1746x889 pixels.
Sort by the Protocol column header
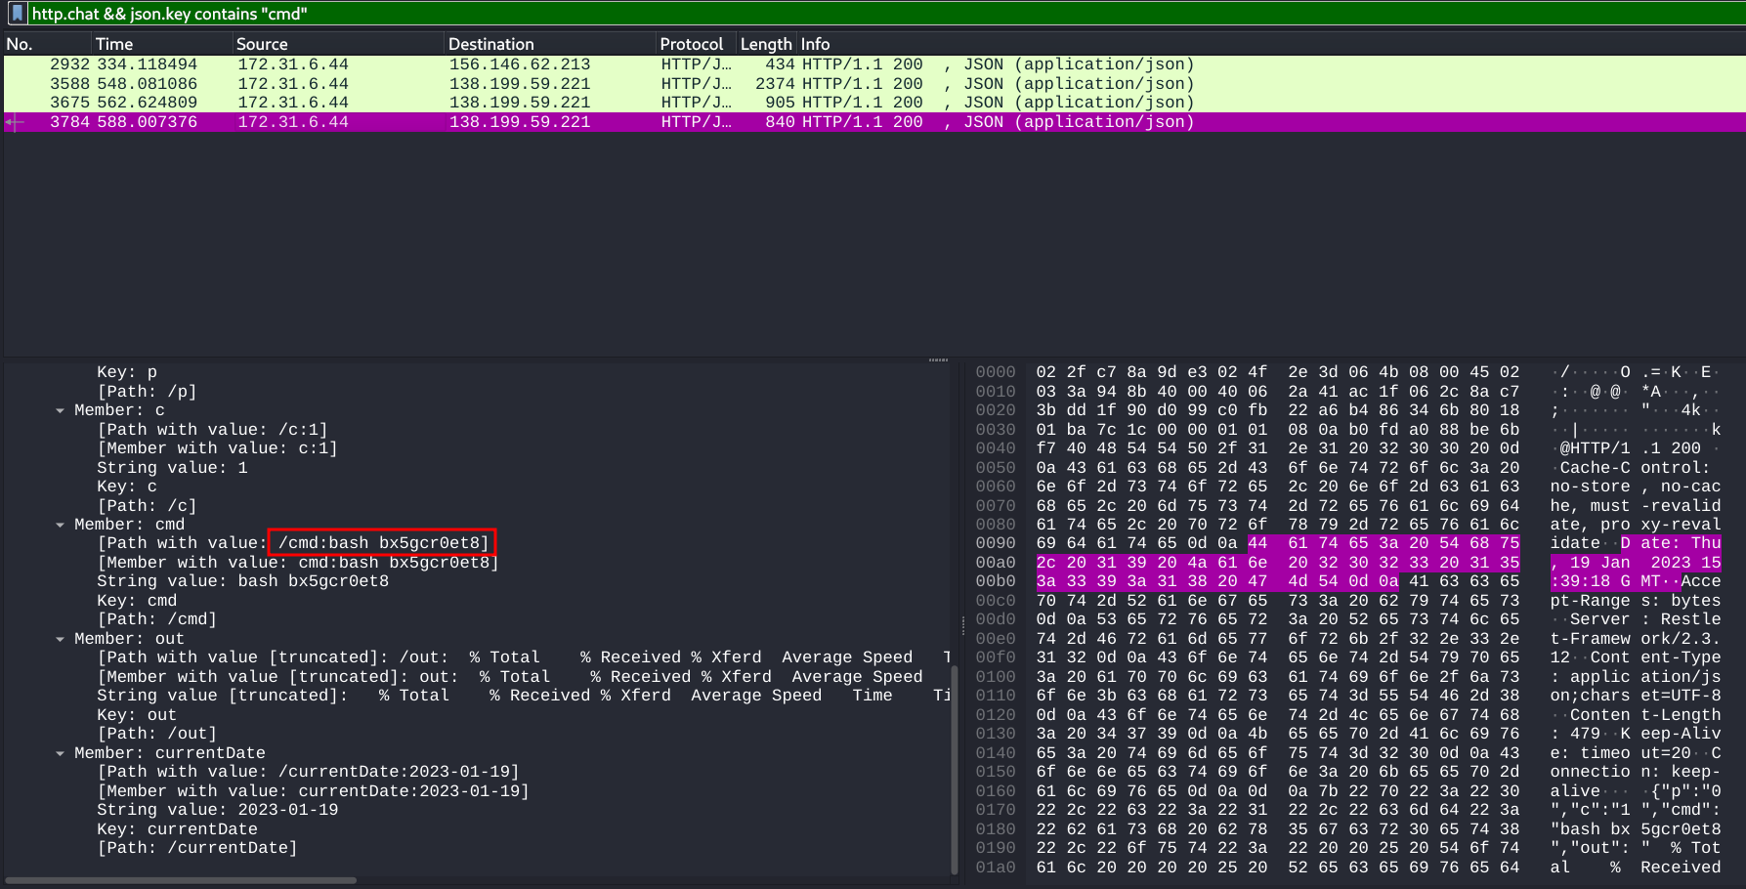point(691,44)
